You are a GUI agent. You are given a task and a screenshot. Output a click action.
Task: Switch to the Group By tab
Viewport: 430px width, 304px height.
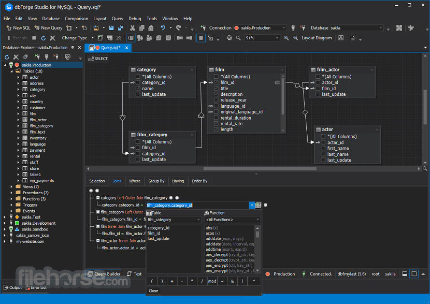[156, 181]
